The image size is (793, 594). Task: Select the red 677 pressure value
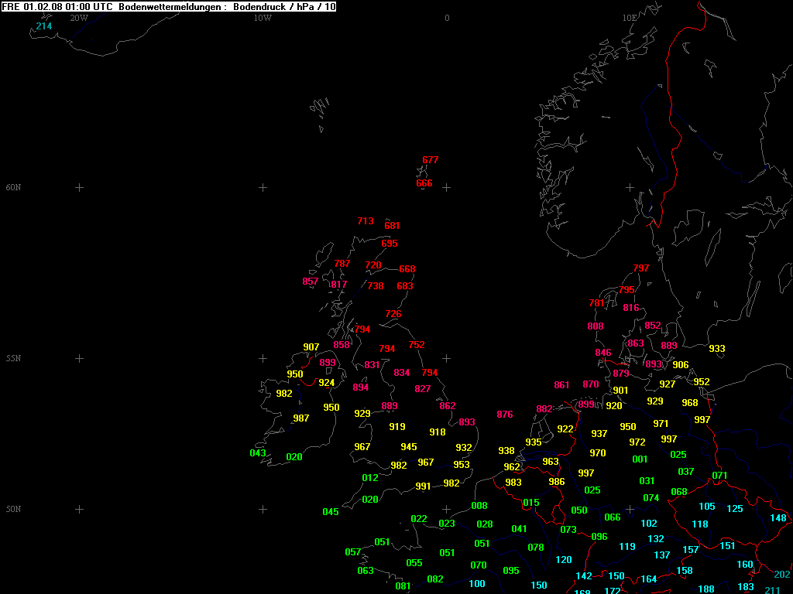point(431,160)
